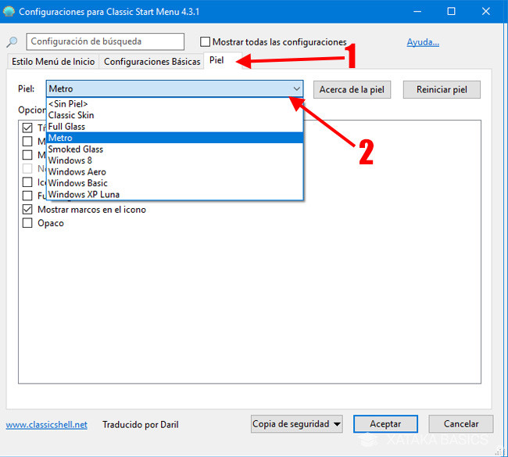Switch to Estilo Menú de Inicio tab
Viewport: 508px width, 457px height.
pos(53,61)
